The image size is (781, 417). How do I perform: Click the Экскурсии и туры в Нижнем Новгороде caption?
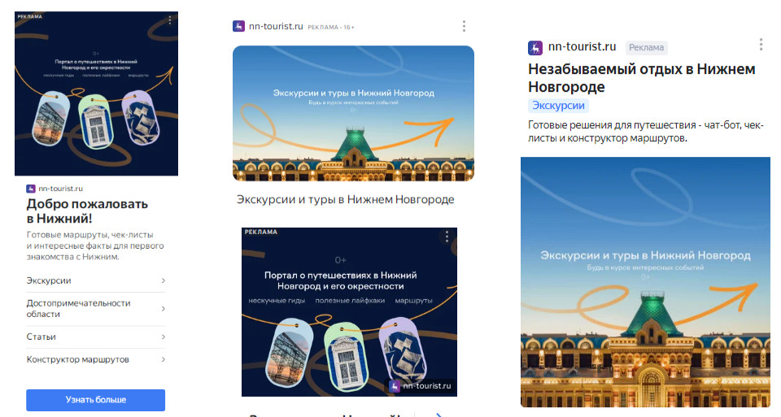[345, 199]
